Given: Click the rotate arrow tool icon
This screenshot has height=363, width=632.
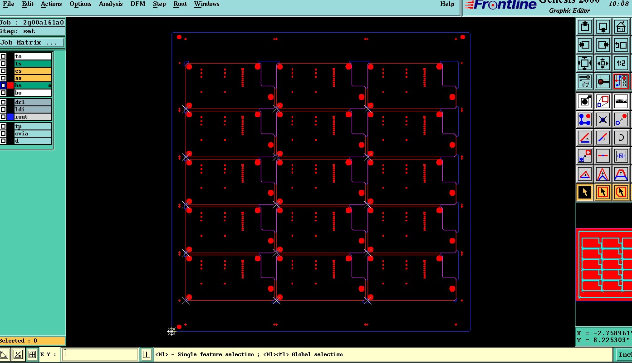Looking at the screenshot, I should pos(621,137).
